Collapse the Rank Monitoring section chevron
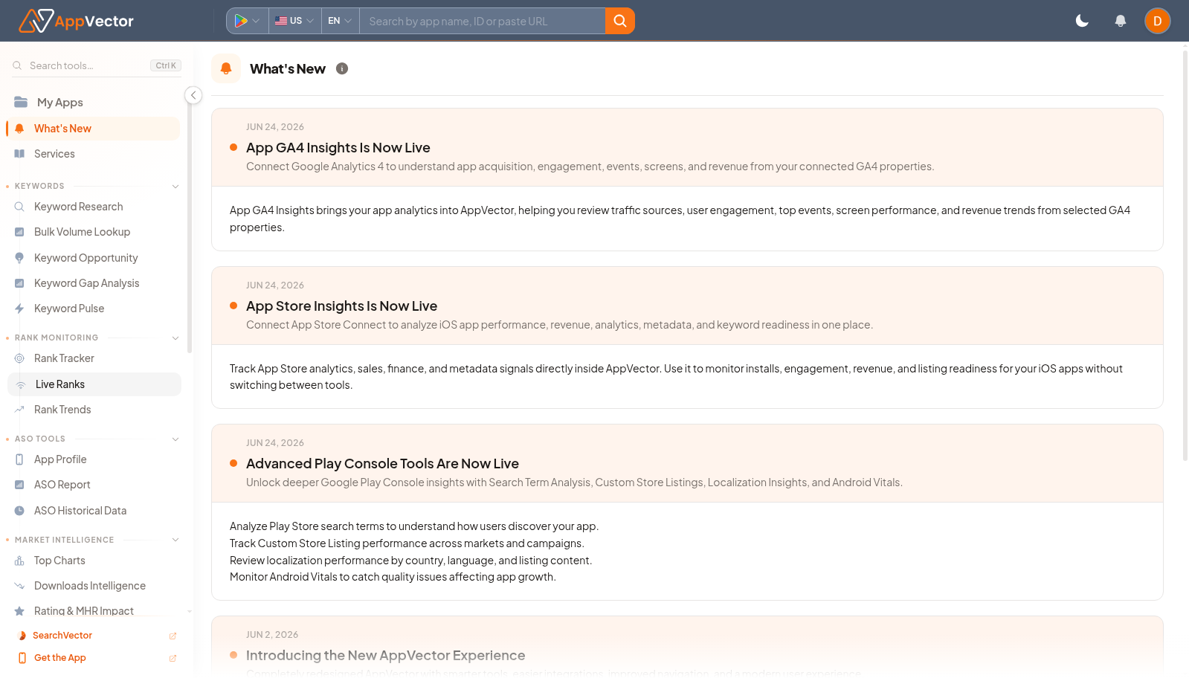The width and height of the screenshot is (1189, 678). coord(175,338)
